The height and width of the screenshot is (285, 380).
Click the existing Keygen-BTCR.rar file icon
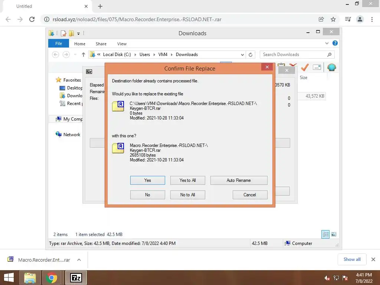(x=118, y=106)
